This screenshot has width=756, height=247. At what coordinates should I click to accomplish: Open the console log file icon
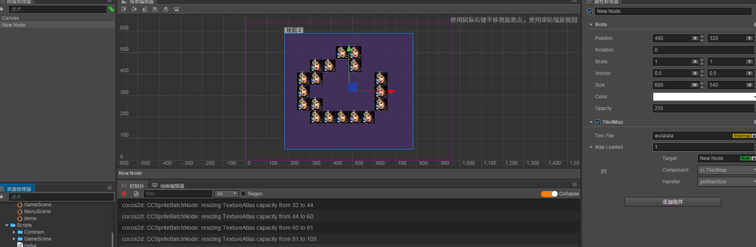click(x=136, y=194)
